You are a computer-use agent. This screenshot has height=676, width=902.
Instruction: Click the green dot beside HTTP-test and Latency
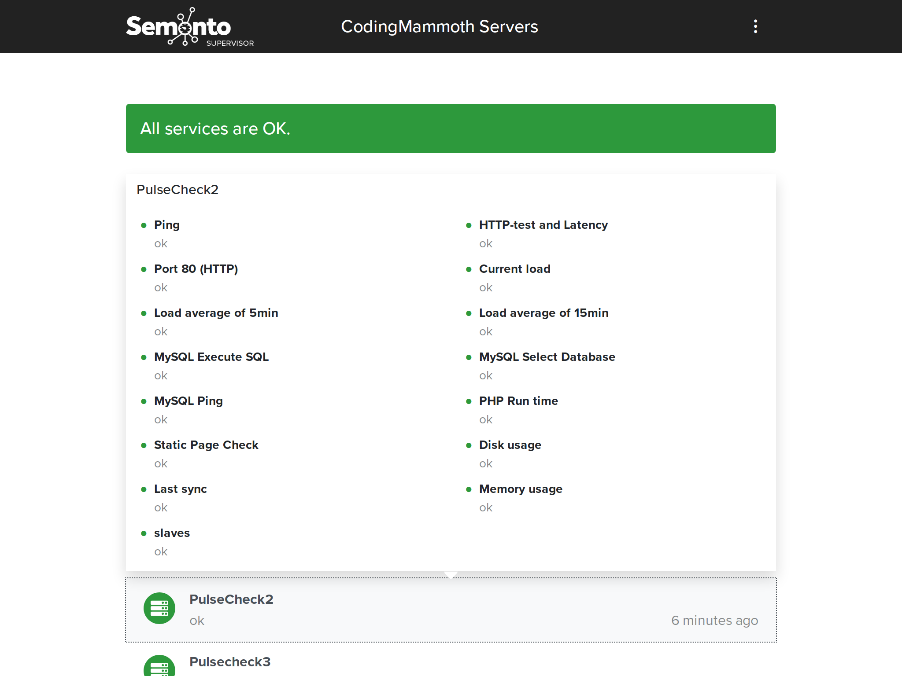(469, 225)
